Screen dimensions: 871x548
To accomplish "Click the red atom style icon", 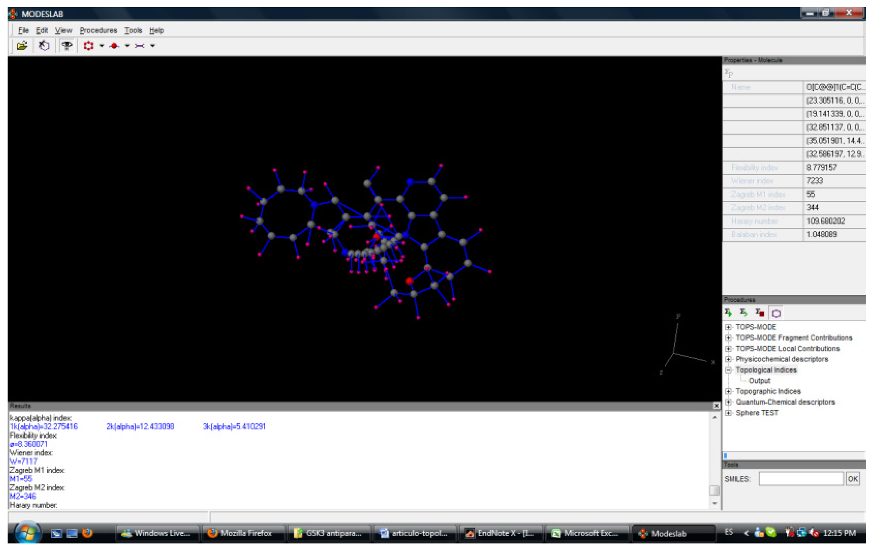I will 114,45.
